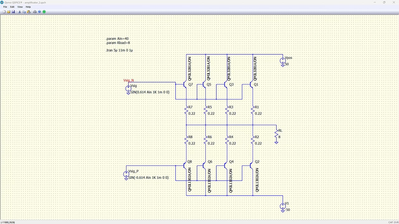Pick the R6 resistor symbol
The width and height of the screenshot is (399, 224).
pyautogui.click(x=206, y=140)
